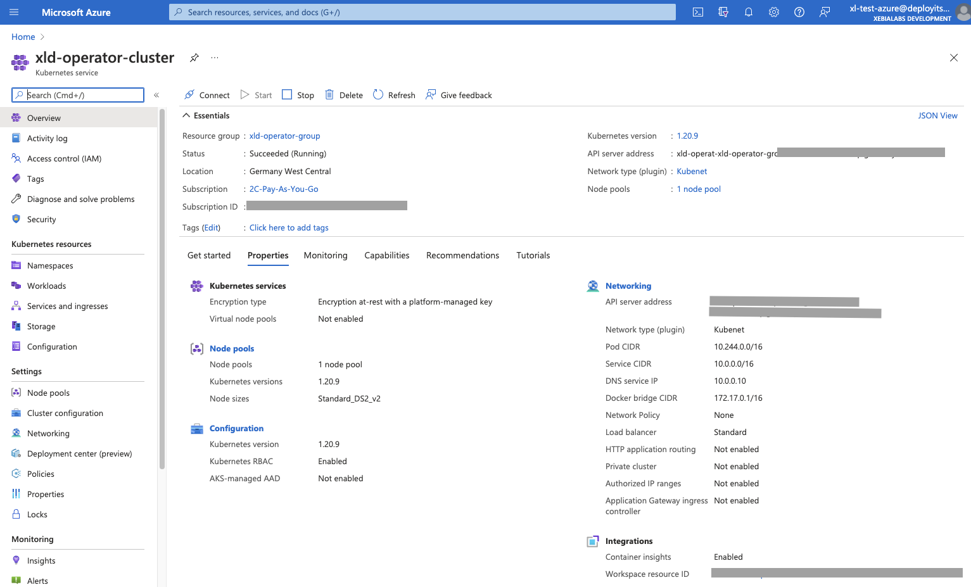Open the Networking section heading link
Image resolution: width=971 pixels, height=587 pixels.
point(628,286)
